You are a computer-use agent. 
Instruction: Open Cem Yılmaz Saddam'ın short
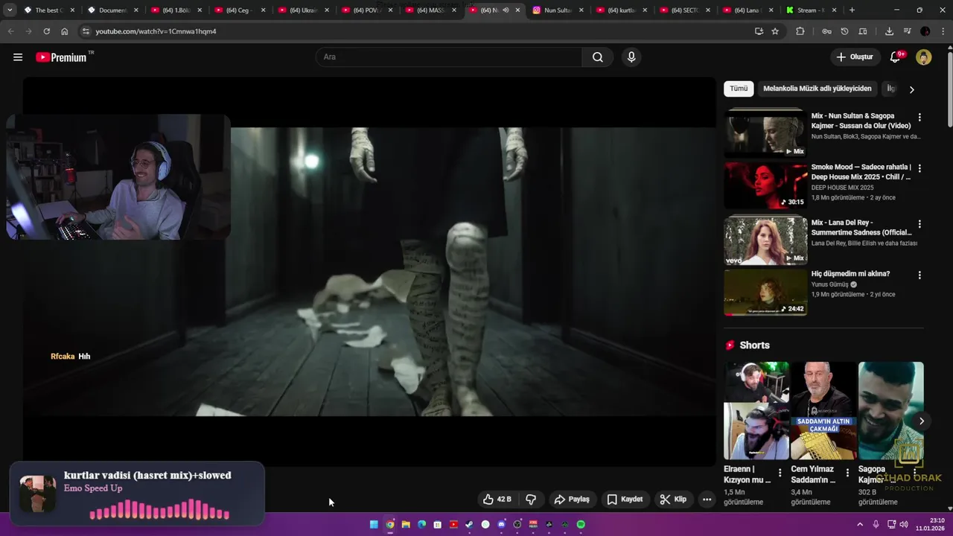click(x=823, y=411)
